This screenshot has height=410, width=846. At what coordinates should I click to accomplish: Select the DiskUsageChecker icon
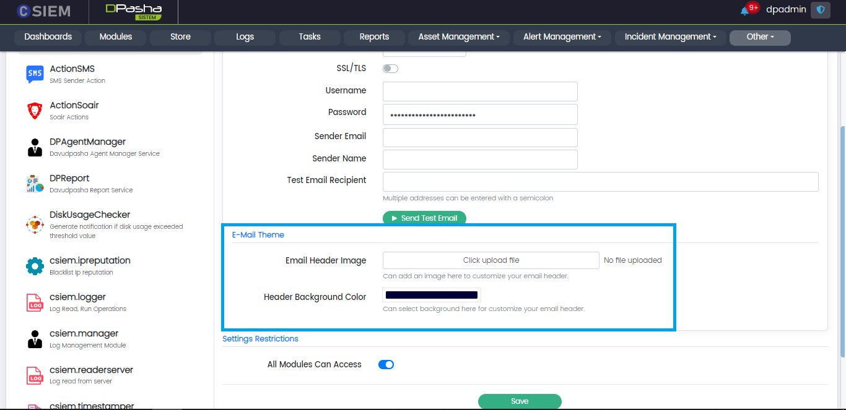pos(35,224)
